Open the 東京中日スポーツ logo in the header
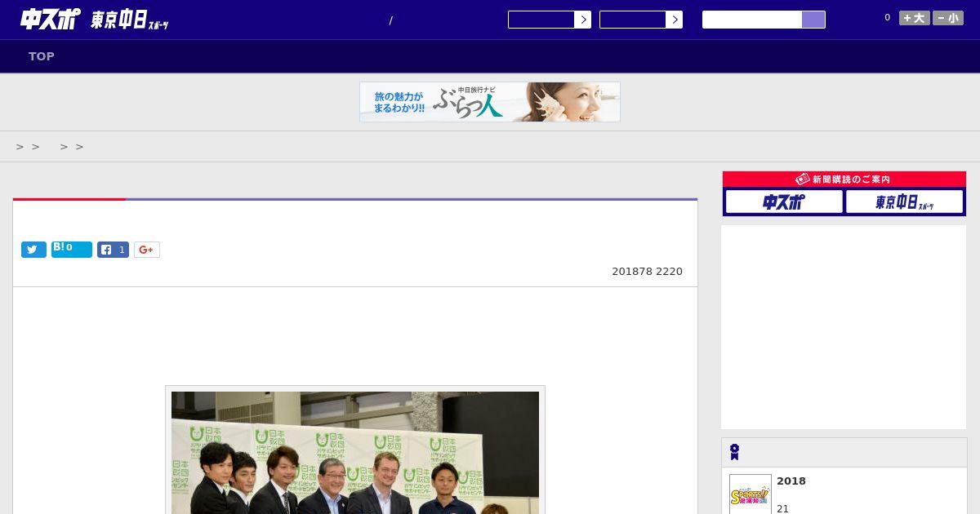The height and width of the screenshot is (514, 980). tap(130, 20)
